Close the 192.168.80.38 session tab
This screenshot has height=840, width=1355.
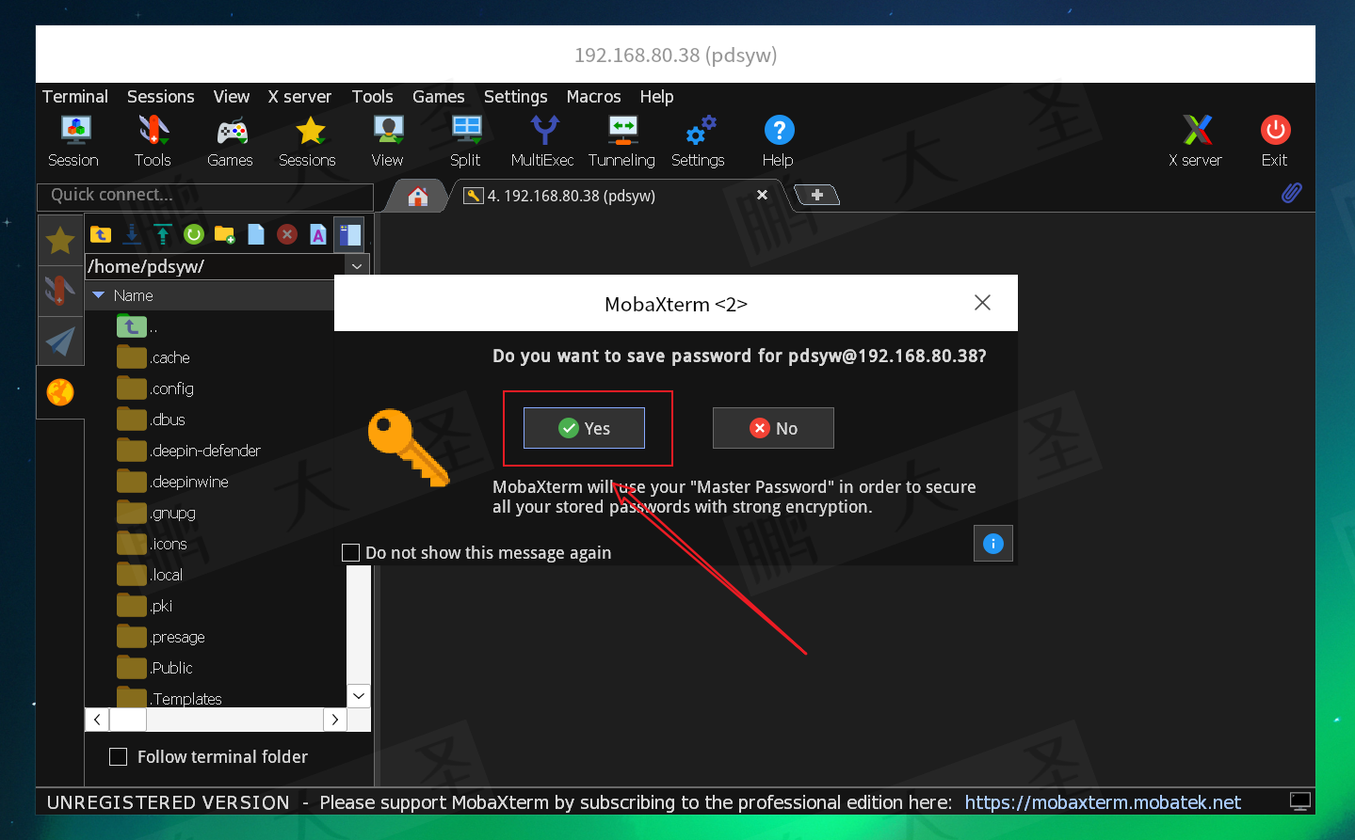(763, 195)
